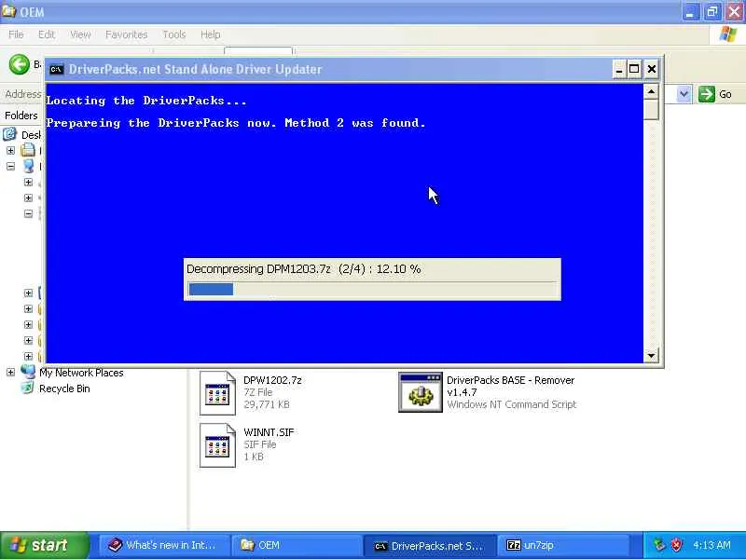
Task: Click DriverPacks BASE - Remover v1.4.7 label
Action: pyautogui.click(x=510, y=386)
